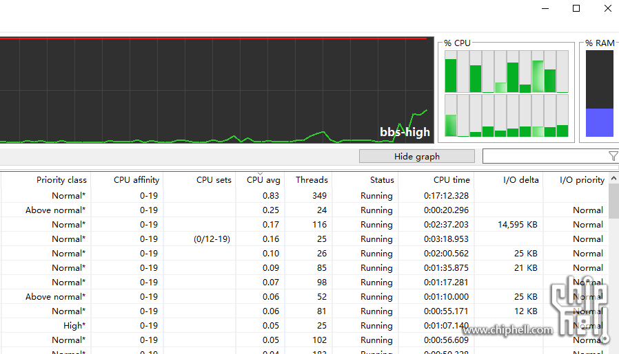Close the window
The image size is (619, 354).
(607, 8)
